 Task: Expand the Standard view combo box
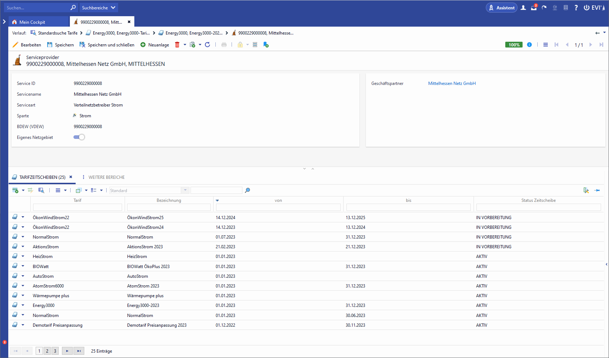185,190
